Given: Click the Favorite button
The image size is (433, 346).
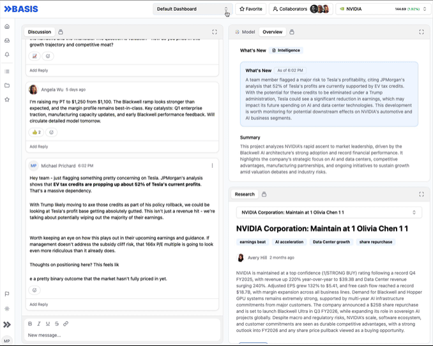Looking at the screenshot, I should [251, 9].
